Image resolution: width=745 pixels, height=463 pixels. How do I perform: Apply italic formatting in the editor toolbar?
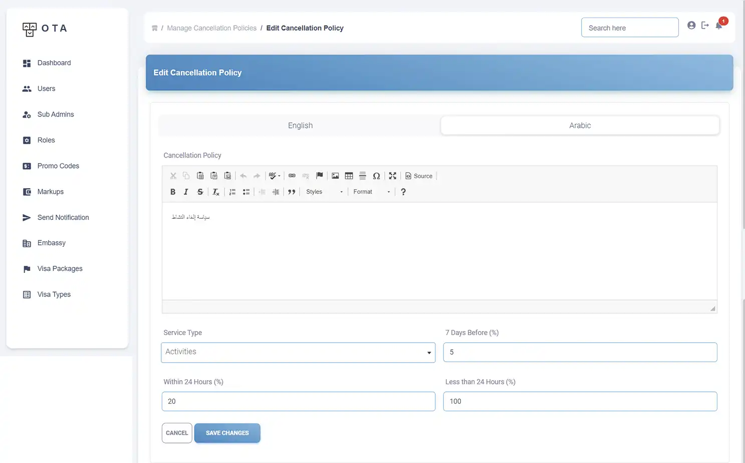pyautogui.click(x=186, y=192)
